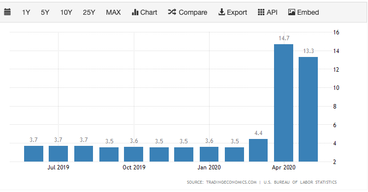Viewport: 368px width, 192px height.
Task: Click the Jul 2019 axis label
Action: click(58, 167)
